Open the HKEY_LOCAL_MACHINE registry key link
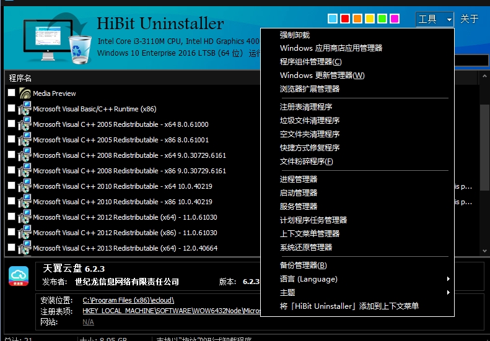Image resolution: width=490 pixels, height=341 pixels. tap(171, 311)
